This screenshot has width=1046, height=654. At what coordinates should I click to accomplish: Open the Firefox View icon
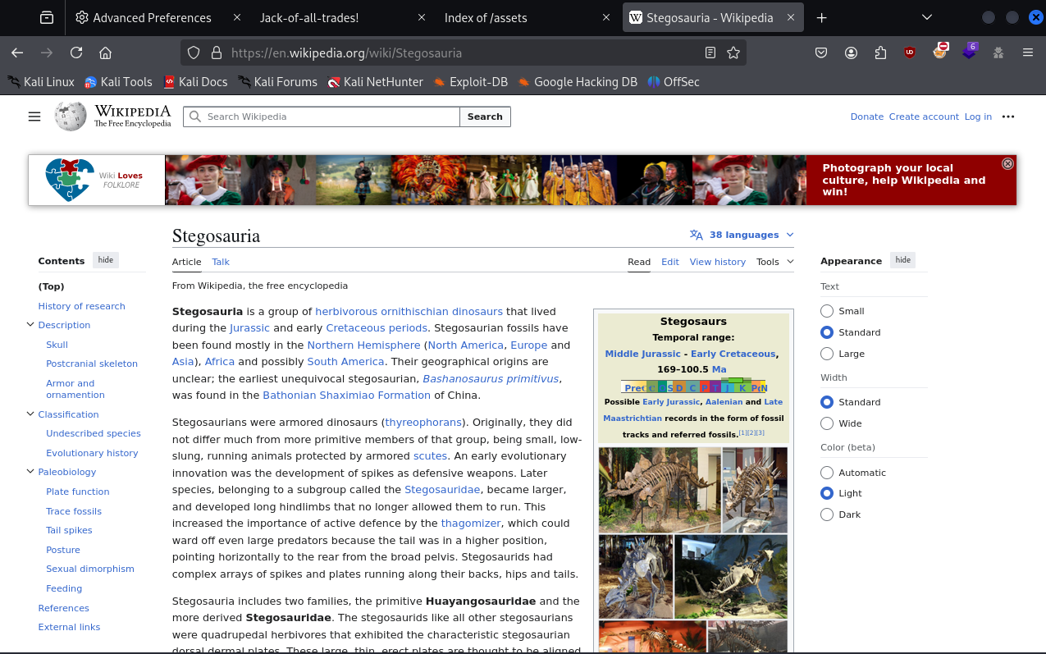47,17
